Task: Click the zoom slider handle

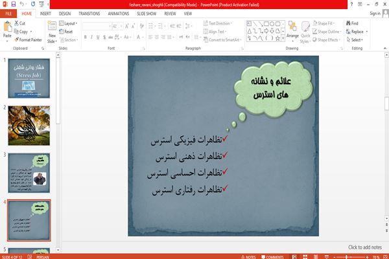Action: tap(346, 257)
